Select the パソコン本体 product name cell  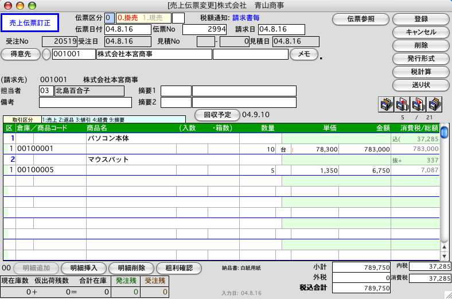[x=162, y=138]
